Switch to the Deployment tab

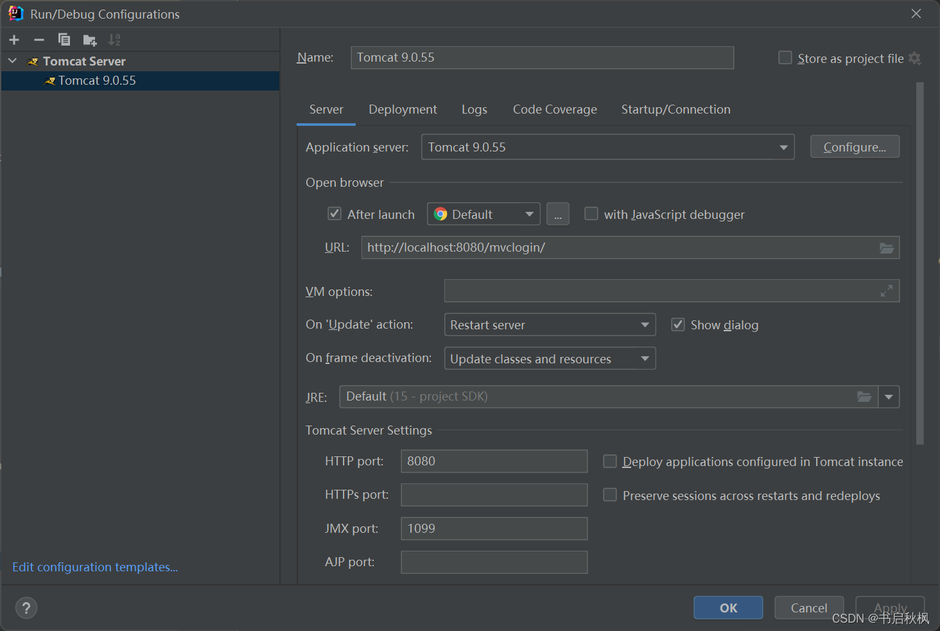[403, 109]
